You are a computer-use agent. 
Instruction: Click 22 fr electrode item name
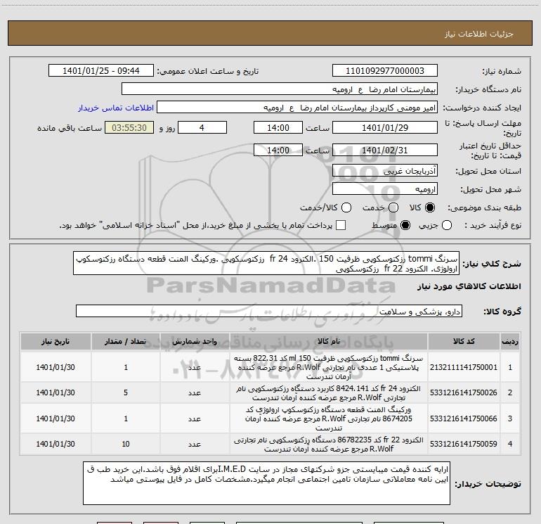pos(329,445)
